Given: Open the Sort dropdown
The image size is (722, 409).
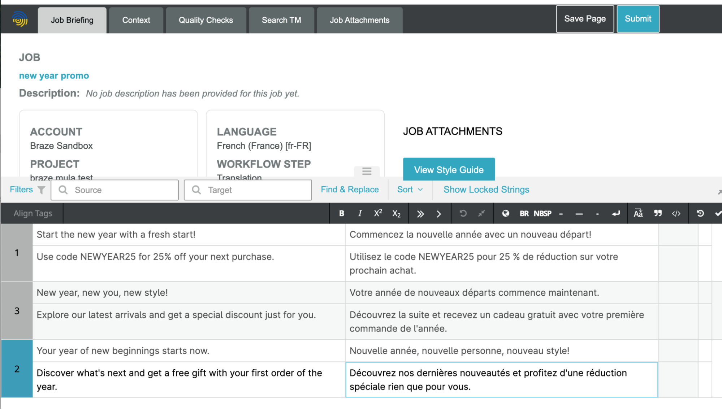Looking at the screenshot, I should click(410, 190).
